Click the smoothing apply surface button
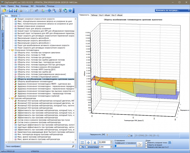The image size is (190, 153). 140,144
